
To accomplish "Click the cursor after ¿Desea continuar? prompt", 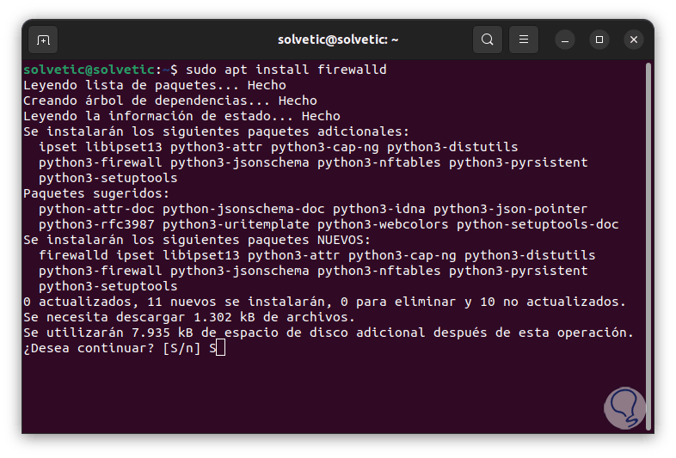I will click(220, 348).
